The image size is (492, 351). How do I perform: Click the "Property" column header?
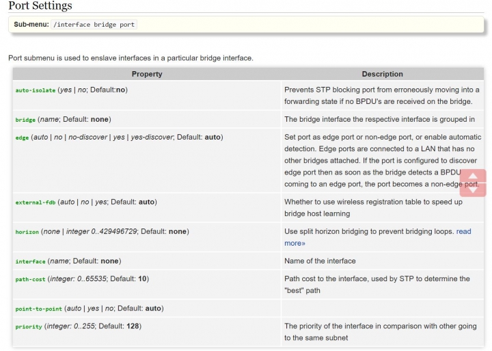[147, 74]
